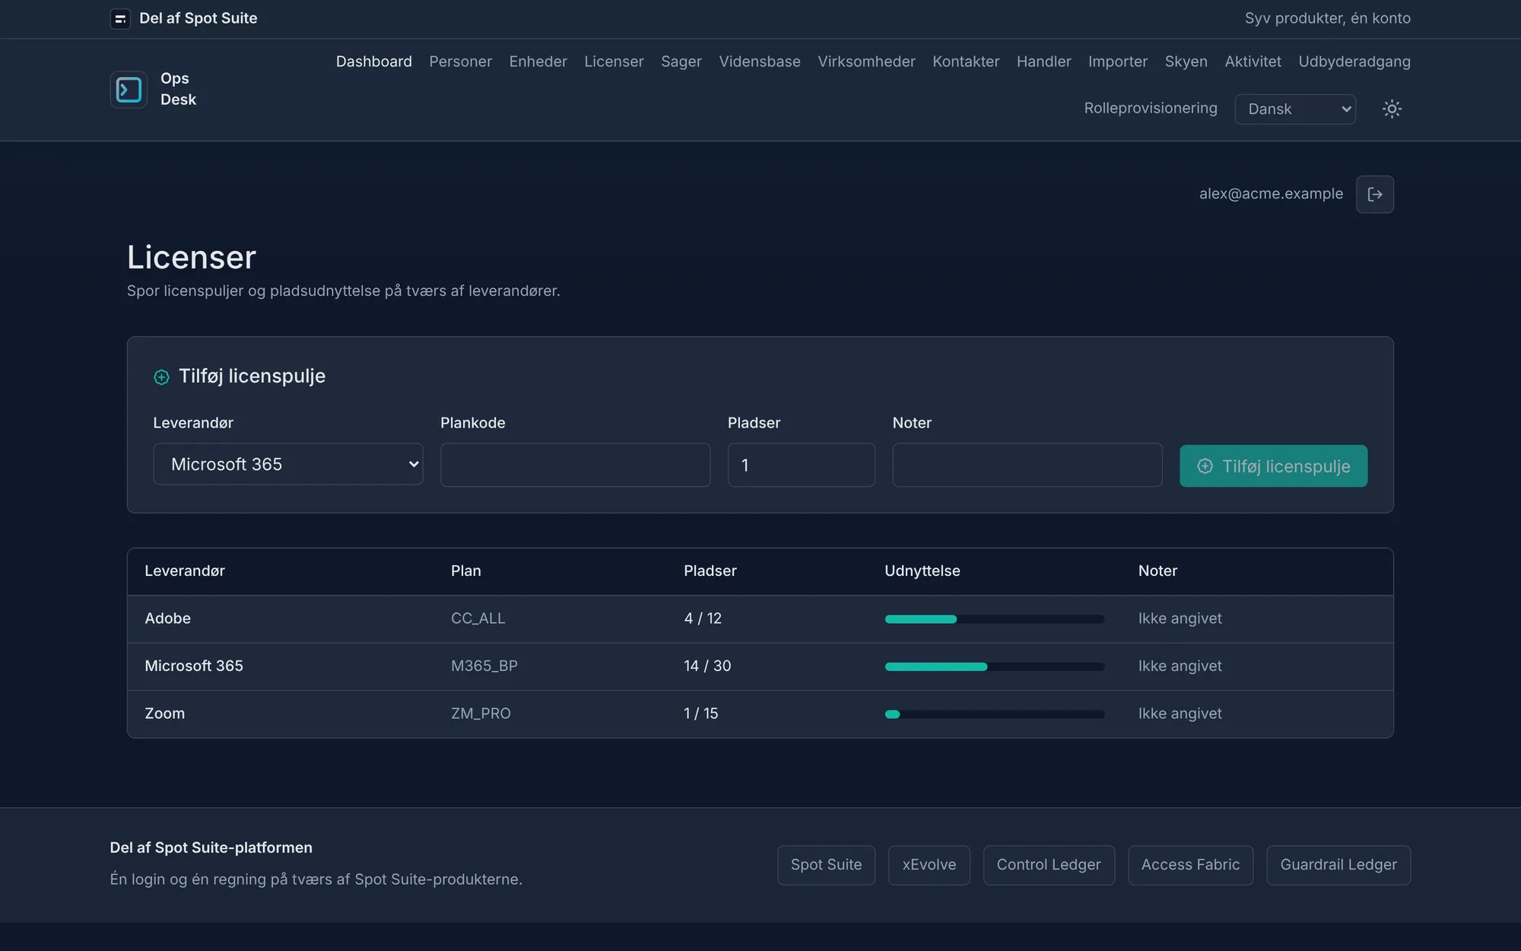
Task: Select Importer in the nav bar
Action: [1117, 62]
